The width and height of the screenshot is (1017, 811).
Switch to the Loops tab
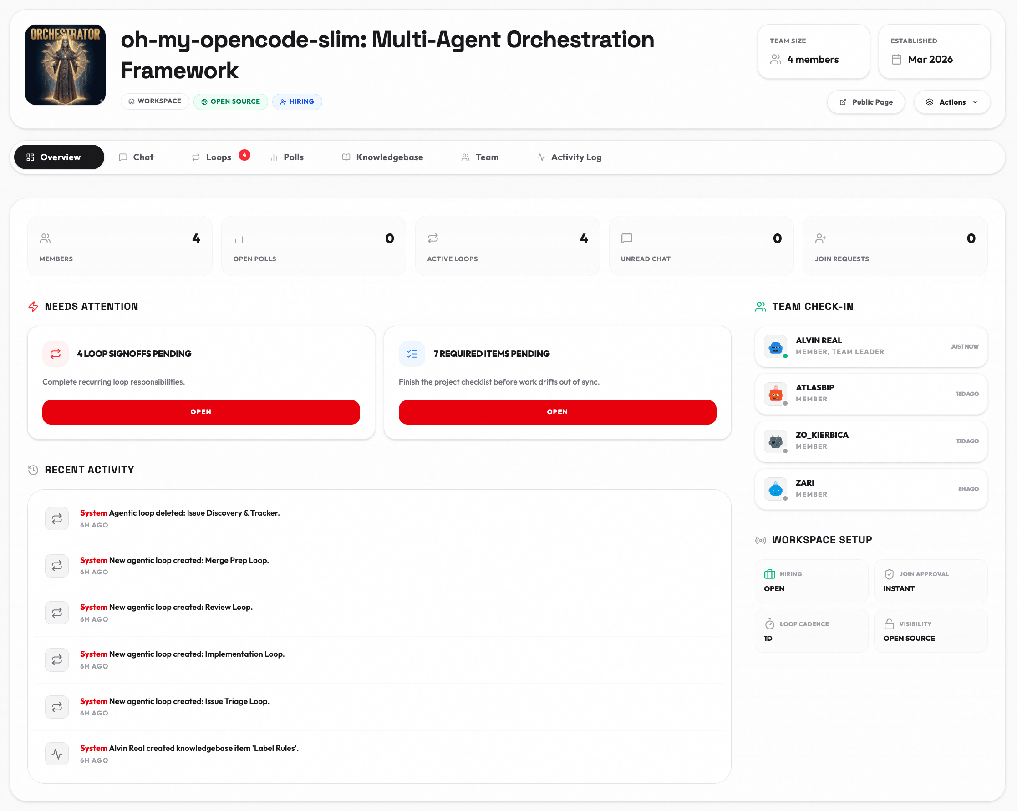coord(218,157)
